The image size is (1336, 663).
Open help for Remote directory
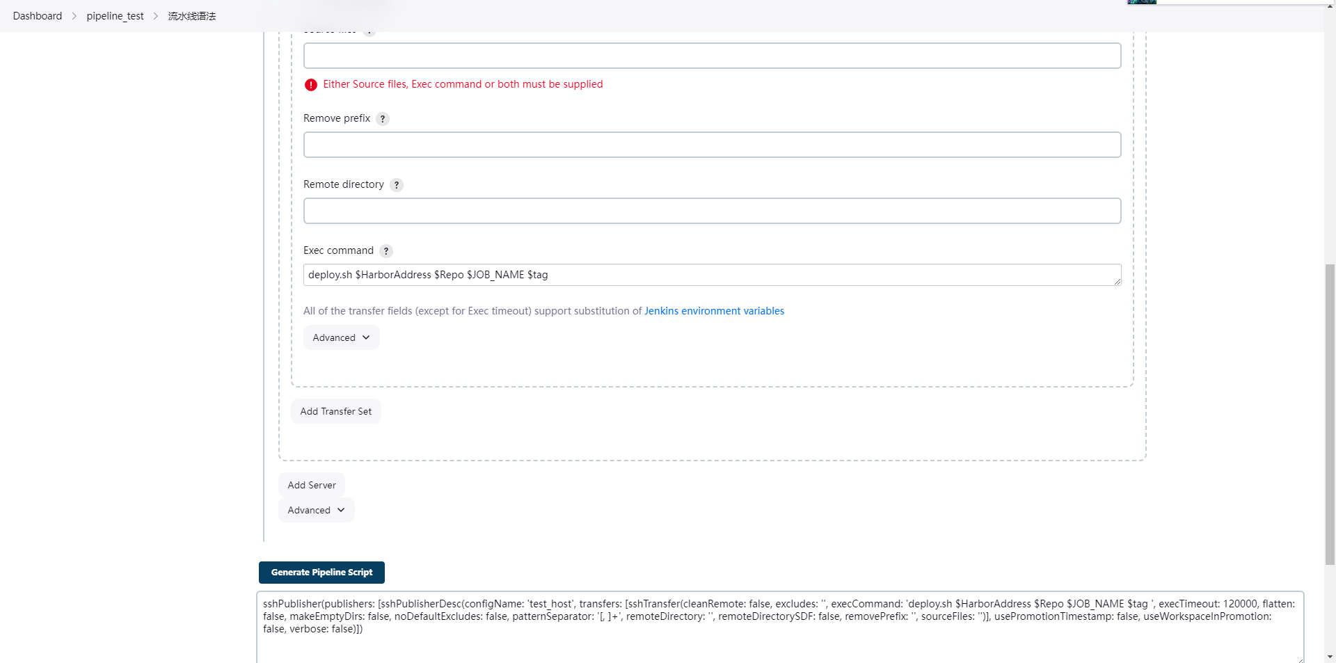[x=397, y=185]
